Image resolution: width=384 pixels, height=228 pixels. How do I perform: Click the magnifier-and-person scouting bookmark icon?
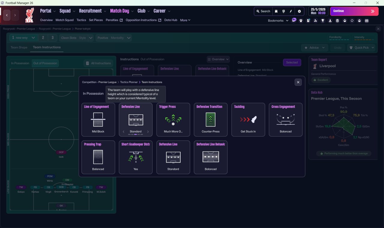click(316, 21)
